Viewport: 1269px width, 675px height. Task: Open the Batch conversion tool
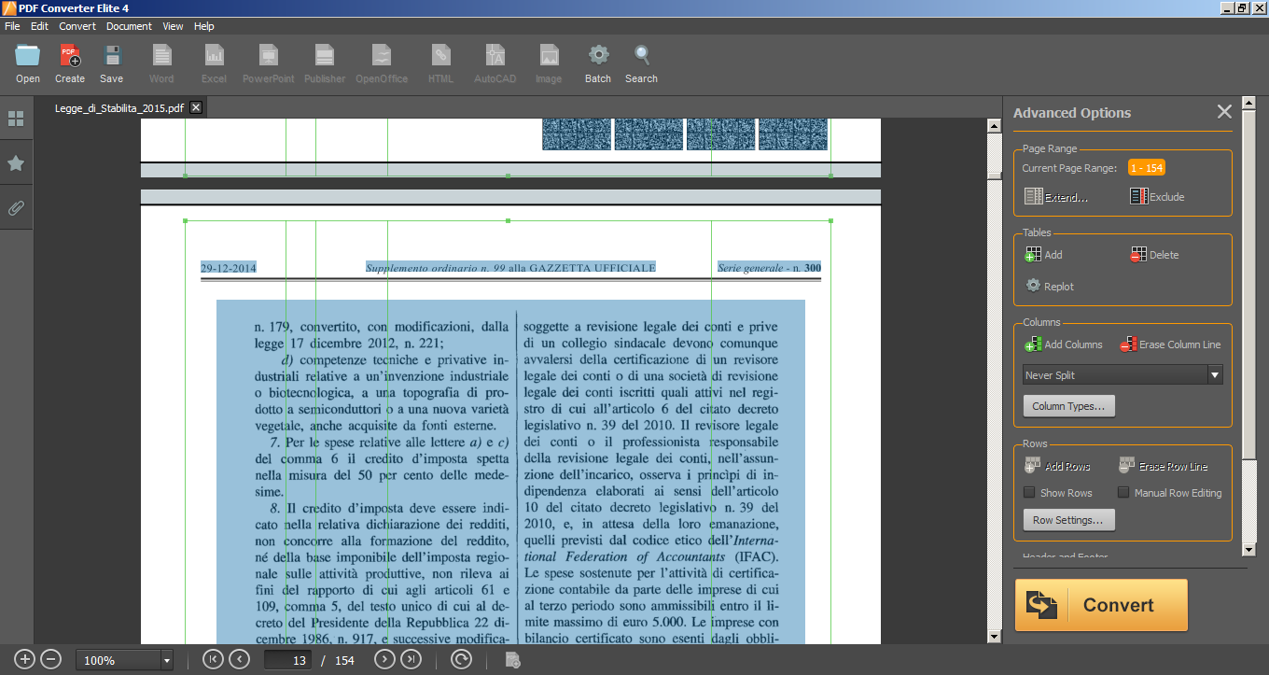pos(598,56)
